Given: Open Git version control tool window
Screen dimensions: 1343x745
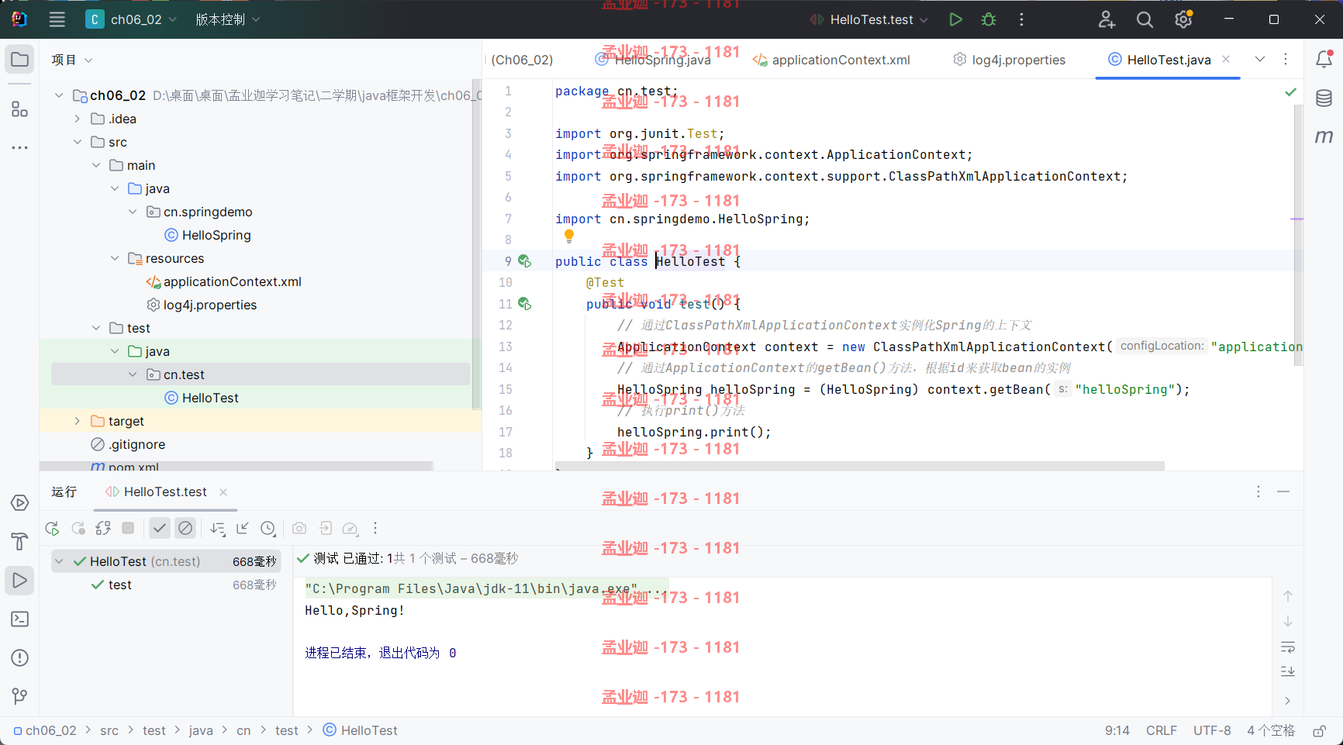Looking at the screenshot, I should pos(19,697).
